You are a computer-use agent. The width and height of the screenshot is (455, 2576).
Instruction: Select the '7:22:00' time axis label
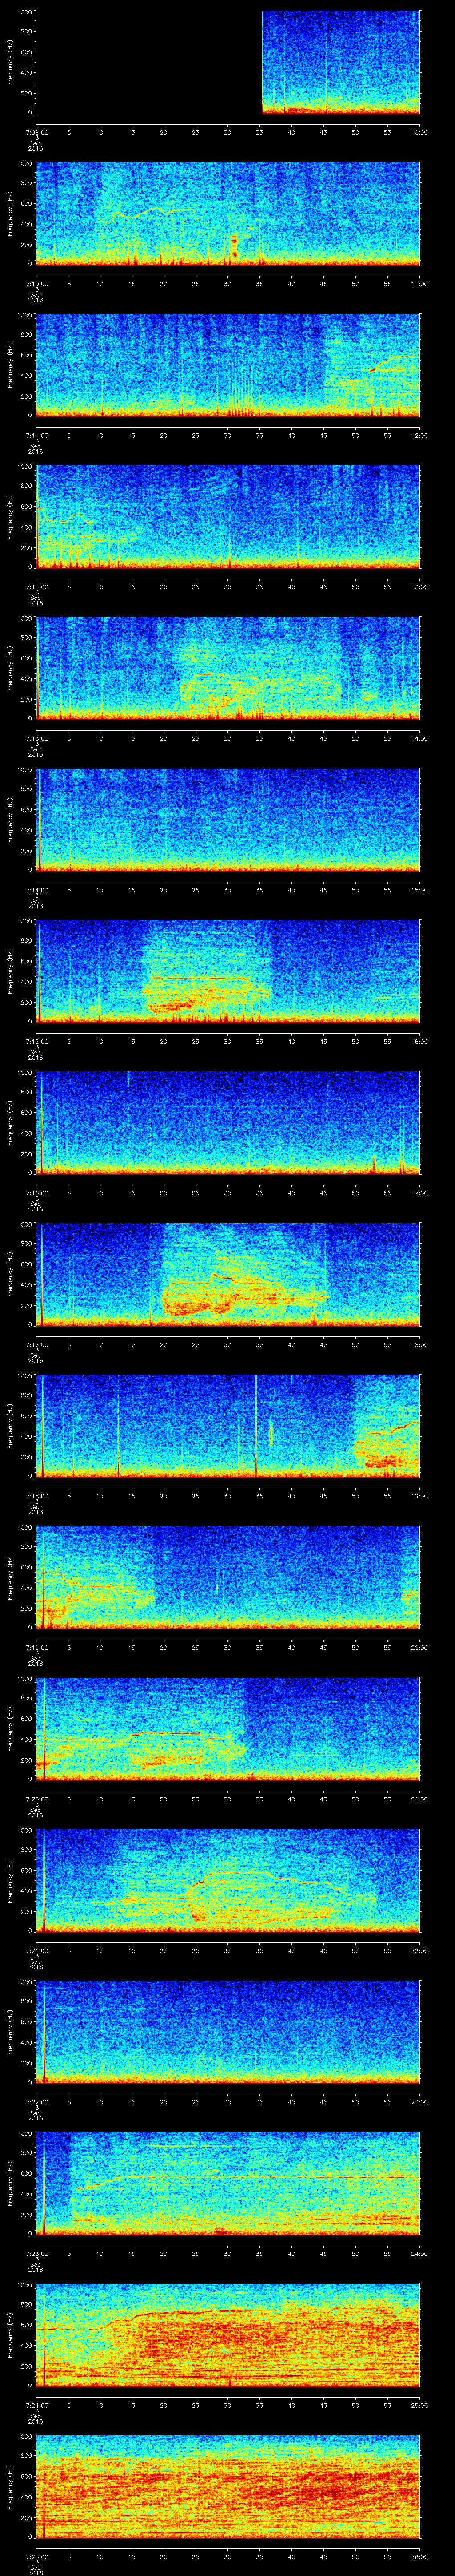[36, 2102]
